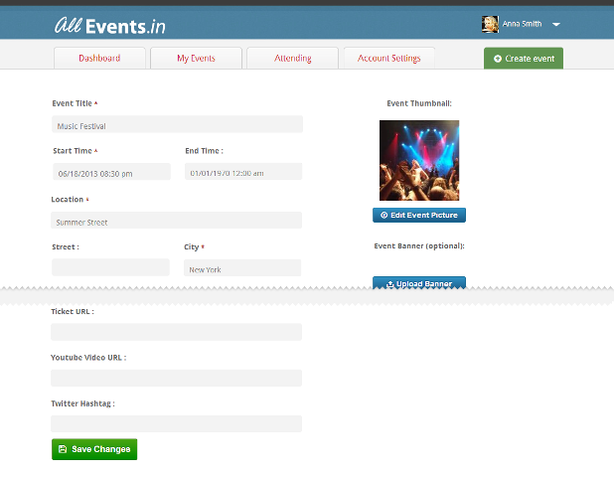Expand the Anna Smith account dropdown arrow
614x477 pixels.
coord(556,24)
